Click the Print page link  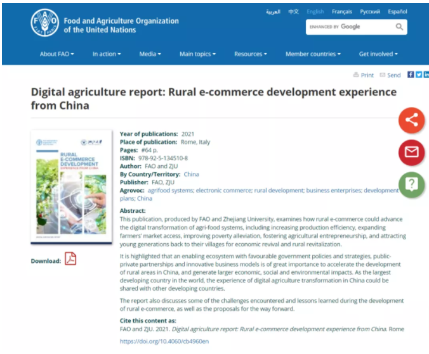click(363, 75)
